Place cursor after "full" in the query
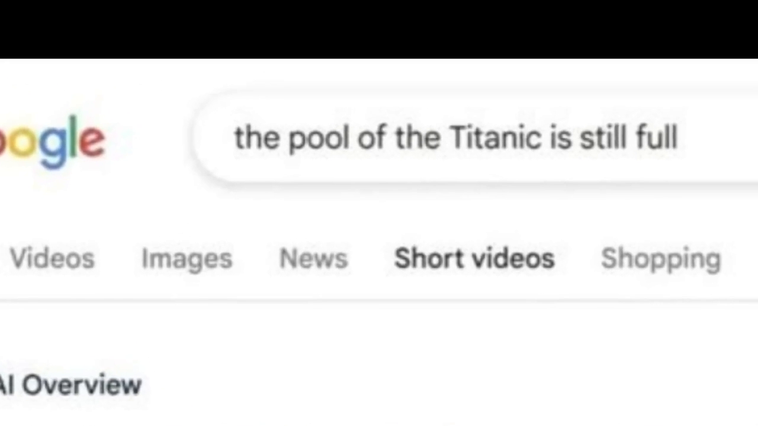This screenshot has height=426, width=758. 679,138
